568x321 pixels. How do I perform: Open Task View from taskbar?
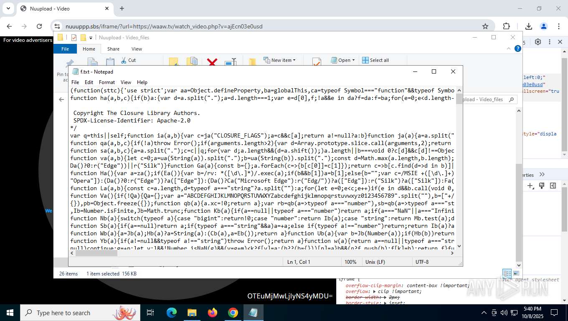(x=150, y=313)
